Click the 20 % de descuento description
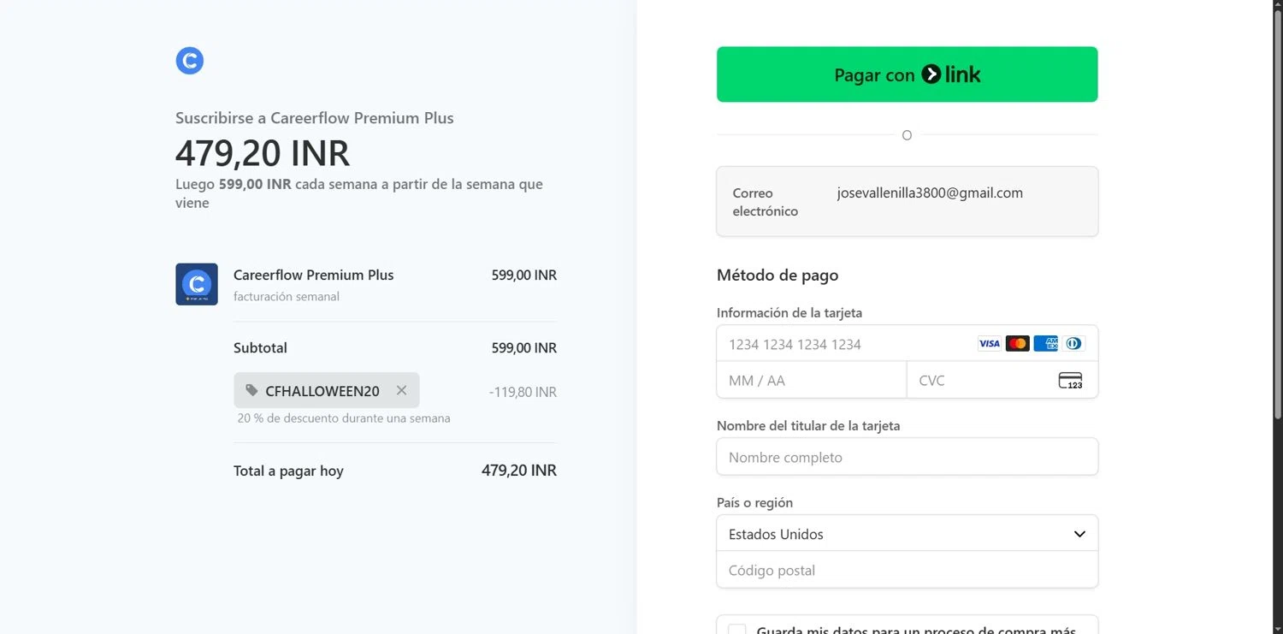The width and height of the screenshot is (1283, 634). pyautogui.click(x=344, y=418)
